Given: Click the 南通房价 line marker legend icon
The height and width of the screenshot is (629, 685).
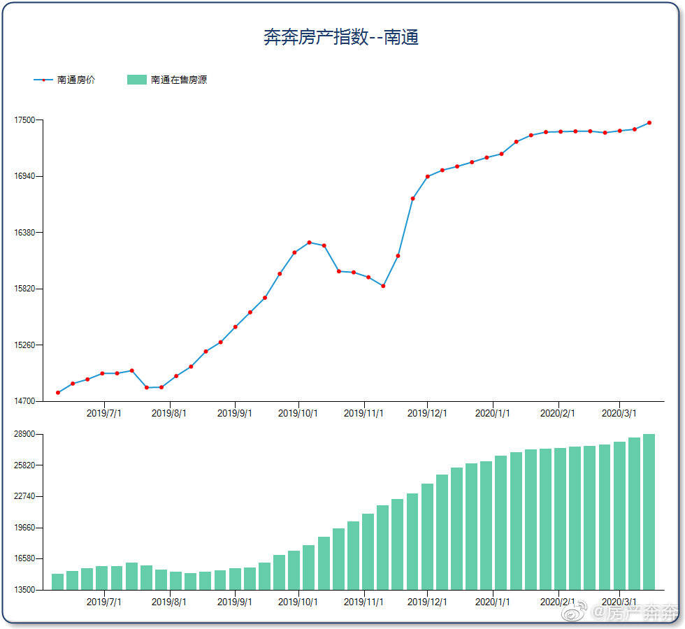Looking at the screenshot, I should pyautogui.click(x=43, y=80).
